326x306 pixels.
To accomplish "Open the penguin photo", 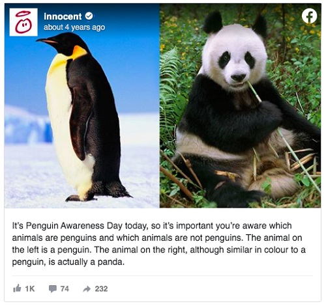I will [x=82, y=105].
